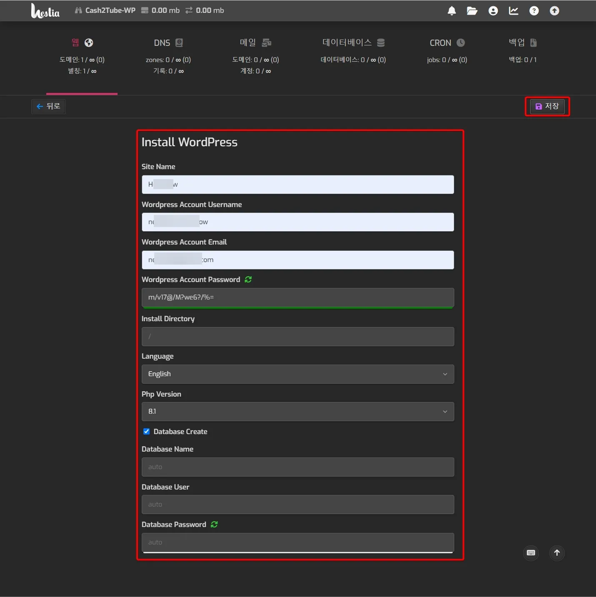
Task: Click the "백업: 0 / 1" text
Action: [523, 60]
